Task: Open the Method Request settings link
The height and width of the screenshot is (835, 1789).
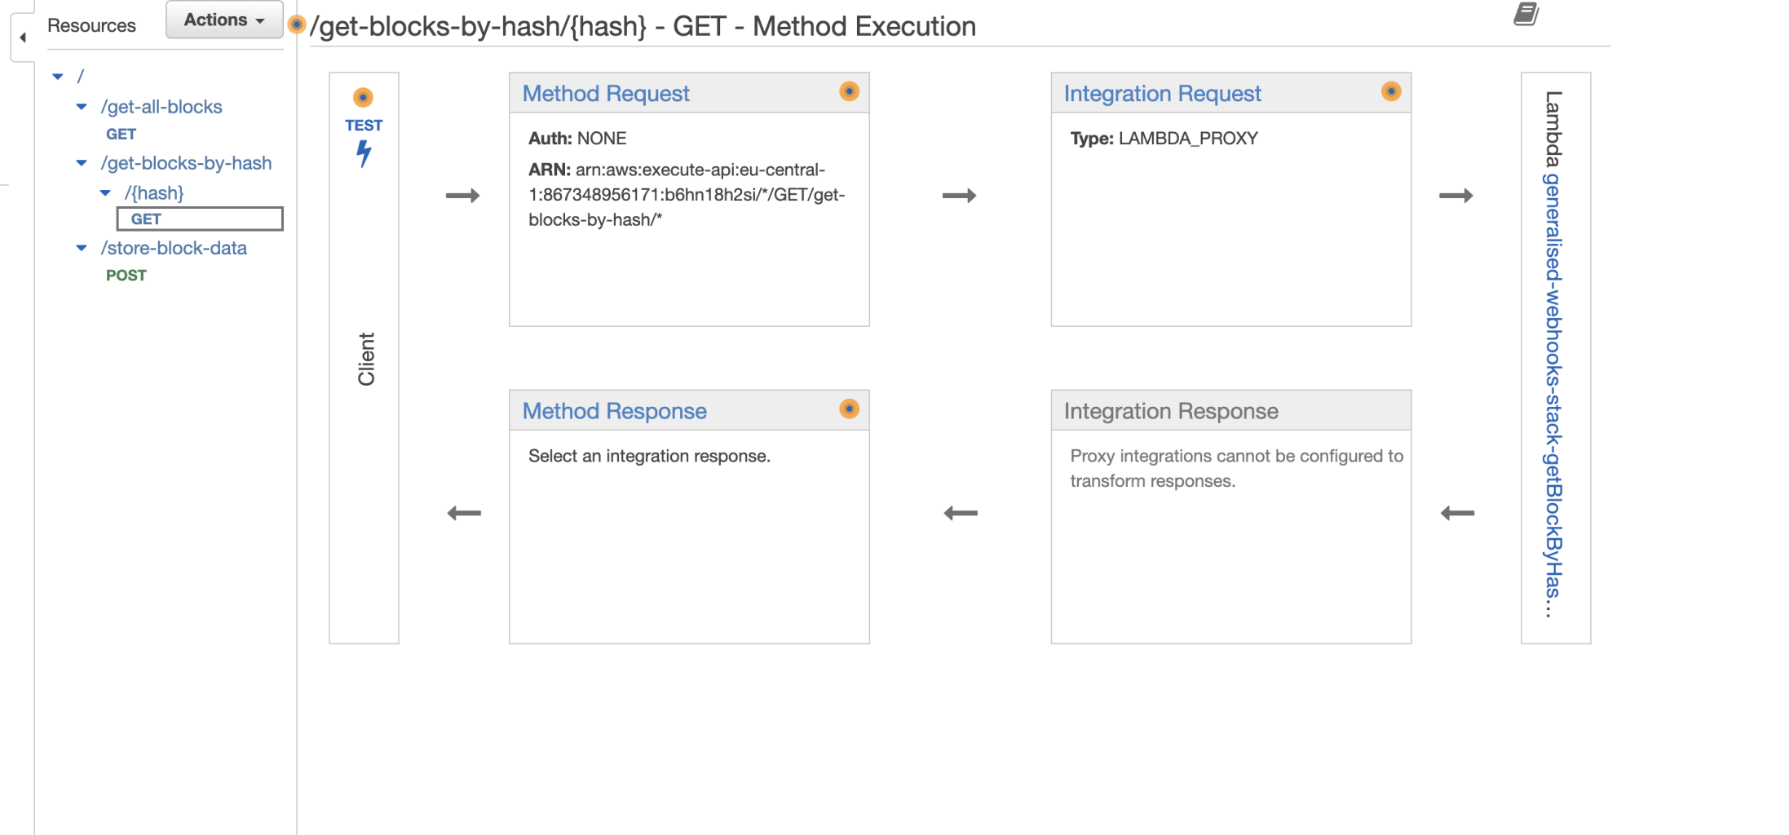Action: (x=605, y=94)
